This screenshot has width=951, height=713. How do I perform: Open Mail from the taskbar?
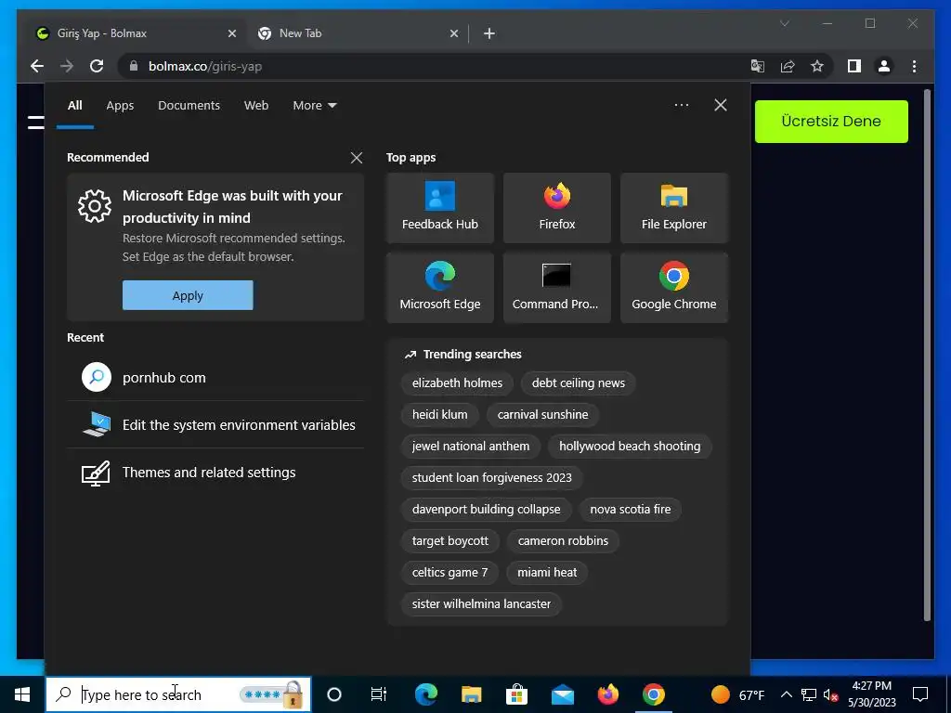(x=562, y=694)
